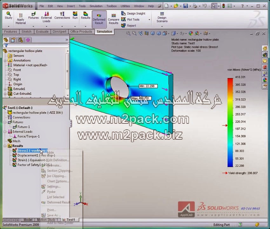Open the File menu
This screenshot has width=270, height=229.
[x=42, y=6]
